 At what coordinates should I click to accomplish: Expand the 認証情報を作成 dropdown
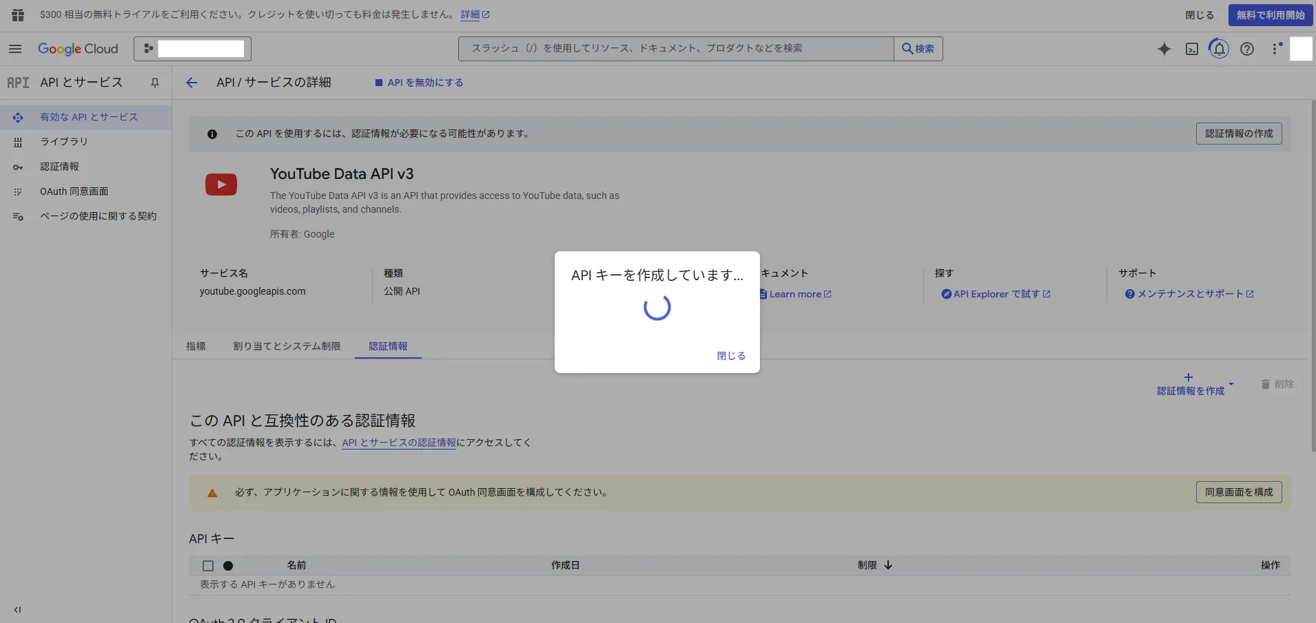tap(1195, 384)
